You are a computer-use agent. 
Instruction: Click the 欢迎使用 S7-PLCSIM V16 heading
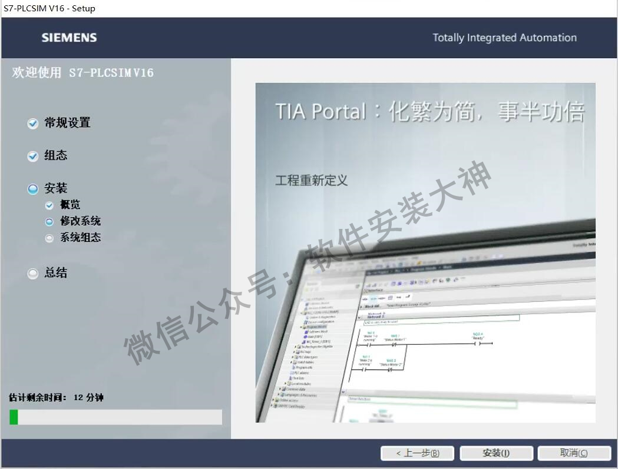(82, 72)
